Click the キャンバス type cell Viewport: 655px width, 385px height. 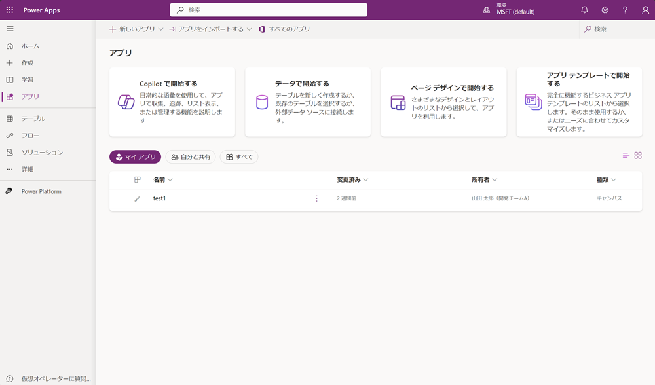tap(609, 198)
